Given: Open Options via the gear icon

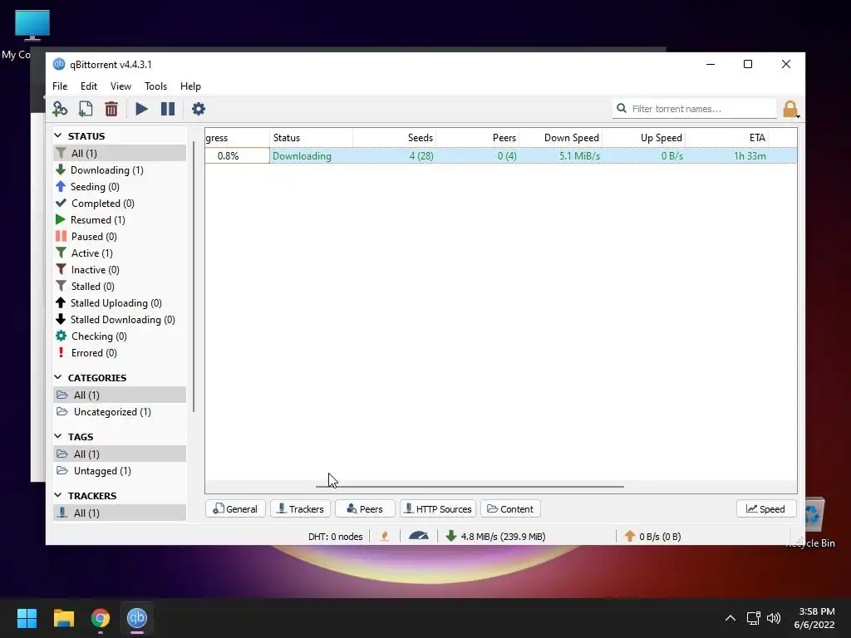Looking at the screenshot, I should (199, 109).
